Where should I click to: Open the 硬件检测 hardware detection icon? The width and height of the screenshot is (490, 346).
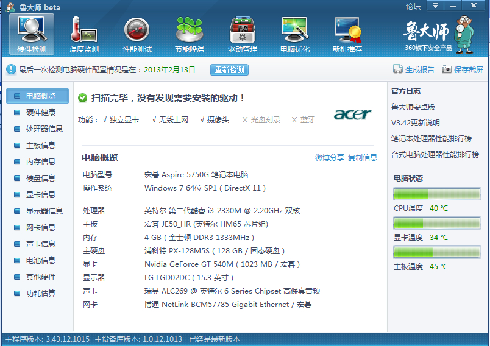tap(32, 34)
